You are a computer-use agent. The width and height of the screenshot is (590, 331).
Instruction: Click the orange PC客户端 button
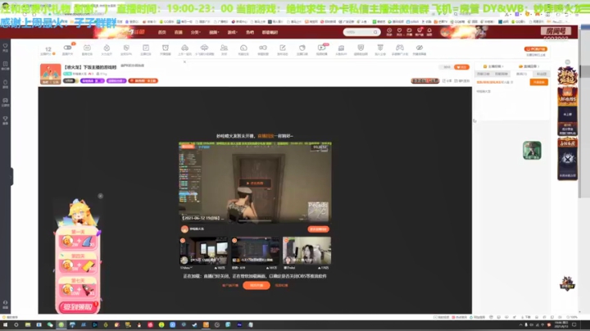click(x=535, y=49)
